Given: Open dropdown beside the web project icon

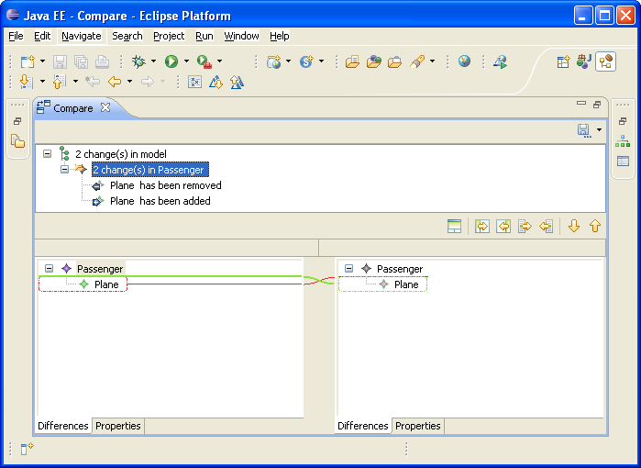Looking at the screenshot, I should 288,61.
